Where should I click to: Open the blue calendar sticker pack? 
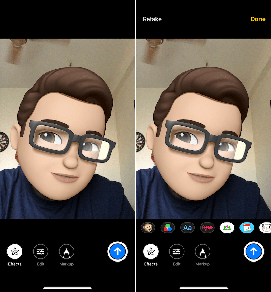(x=247, y=227)
